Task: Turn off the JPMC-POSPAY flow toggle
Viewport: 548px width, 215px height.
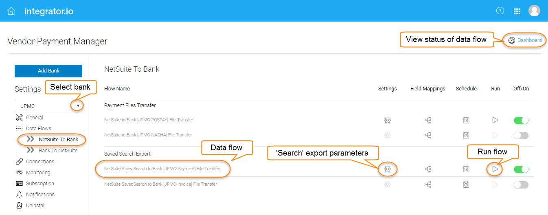Action: click(521, 120)
